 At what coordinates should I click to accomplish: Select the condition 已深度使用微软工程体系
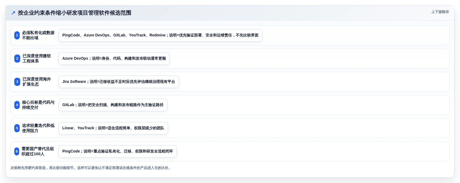click(37, 59)
